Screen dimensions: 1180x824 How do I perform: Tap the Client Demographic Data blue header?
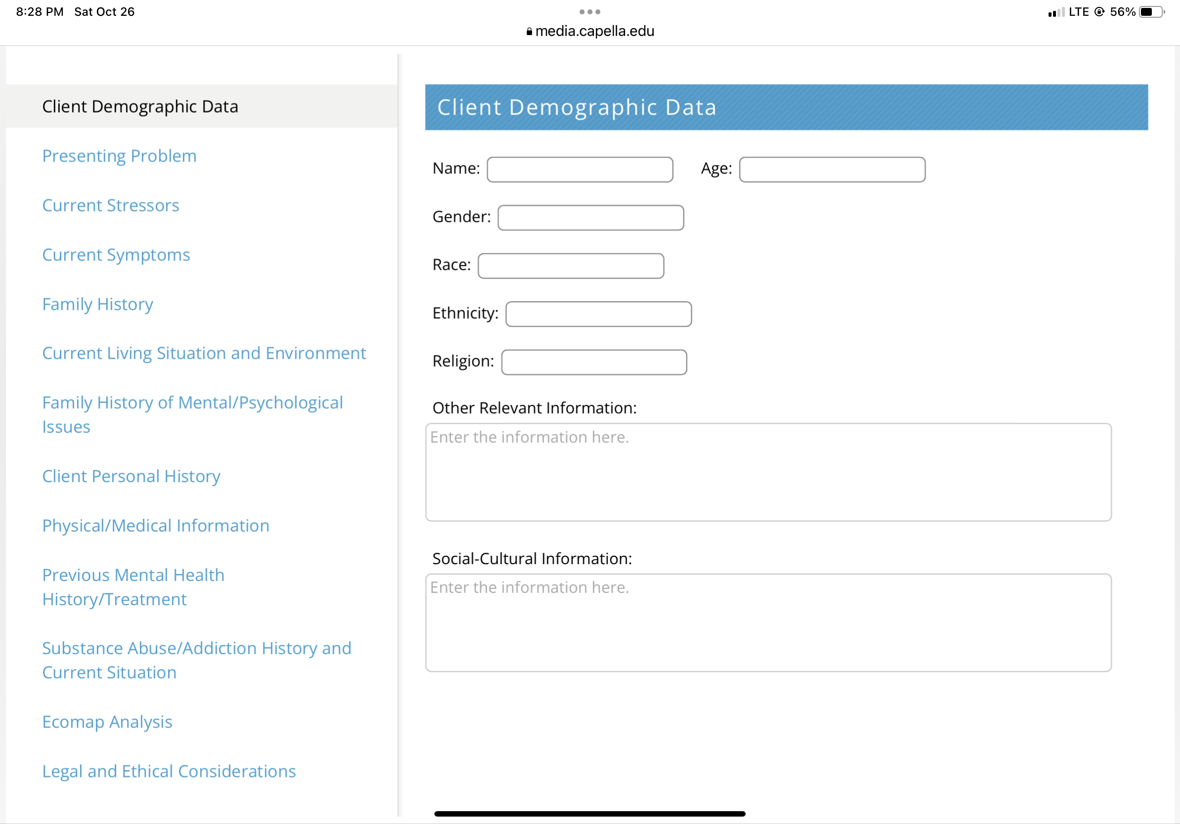[x=786, y=107]
